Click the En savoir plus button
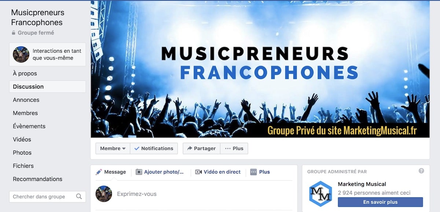This screenshot has height=212, width=440. pyautogui.click(x=380, y=202)
